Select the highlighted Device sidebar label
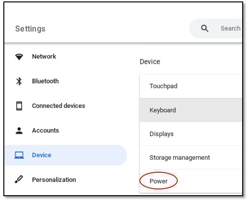247x200 pixels. (42, 155)
